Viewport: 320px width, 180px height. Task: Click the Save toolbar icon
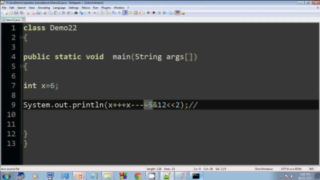tap(16, 13)
